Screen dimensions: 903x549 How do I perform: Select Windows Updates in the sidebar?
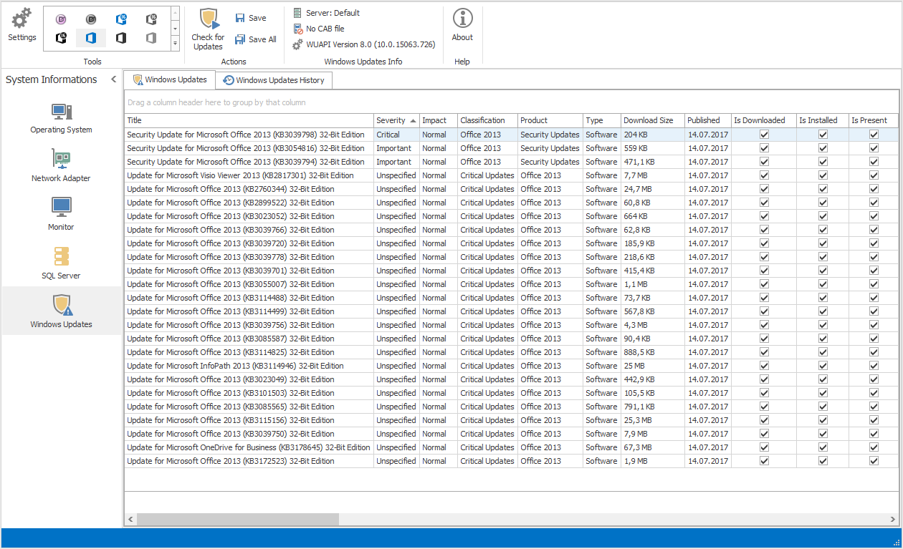click(61, 311)
